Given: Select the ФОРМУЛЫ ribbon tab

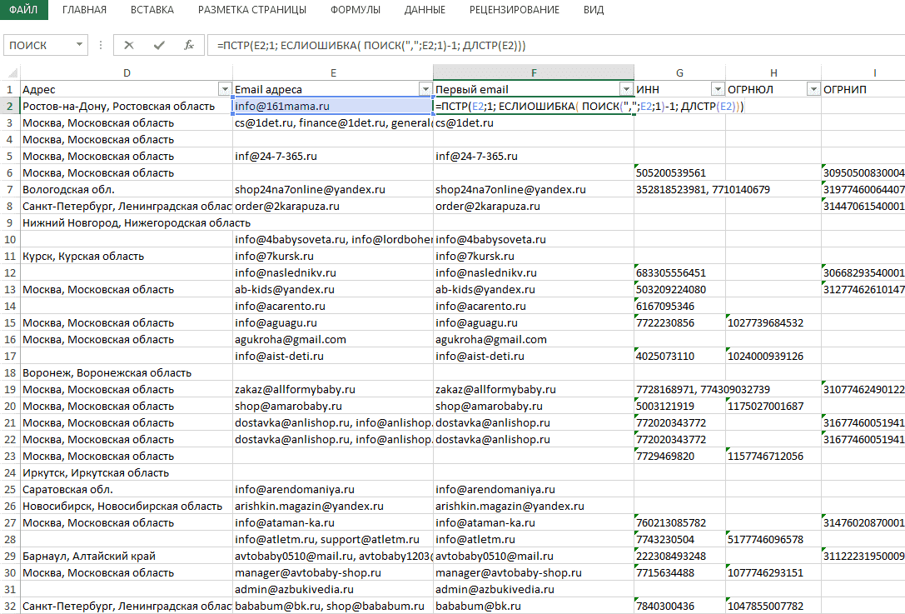Looking at the screenshot, I should point(356,10).
